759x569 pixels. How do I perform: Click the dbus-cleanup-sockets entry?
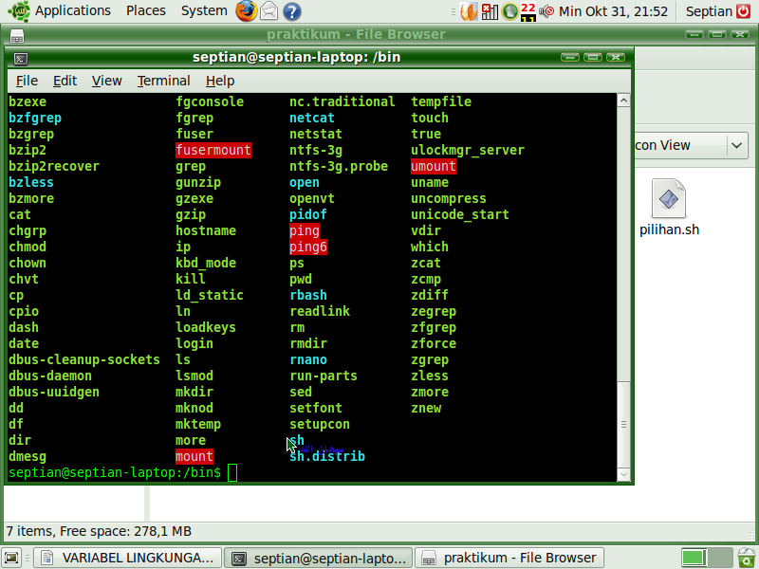pos(84,359)
